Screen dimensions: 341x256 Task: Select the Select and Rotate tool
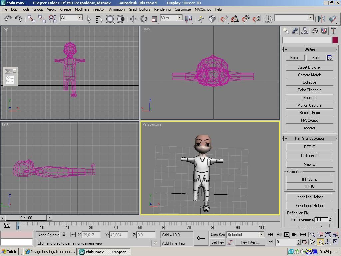coord(144,19)
